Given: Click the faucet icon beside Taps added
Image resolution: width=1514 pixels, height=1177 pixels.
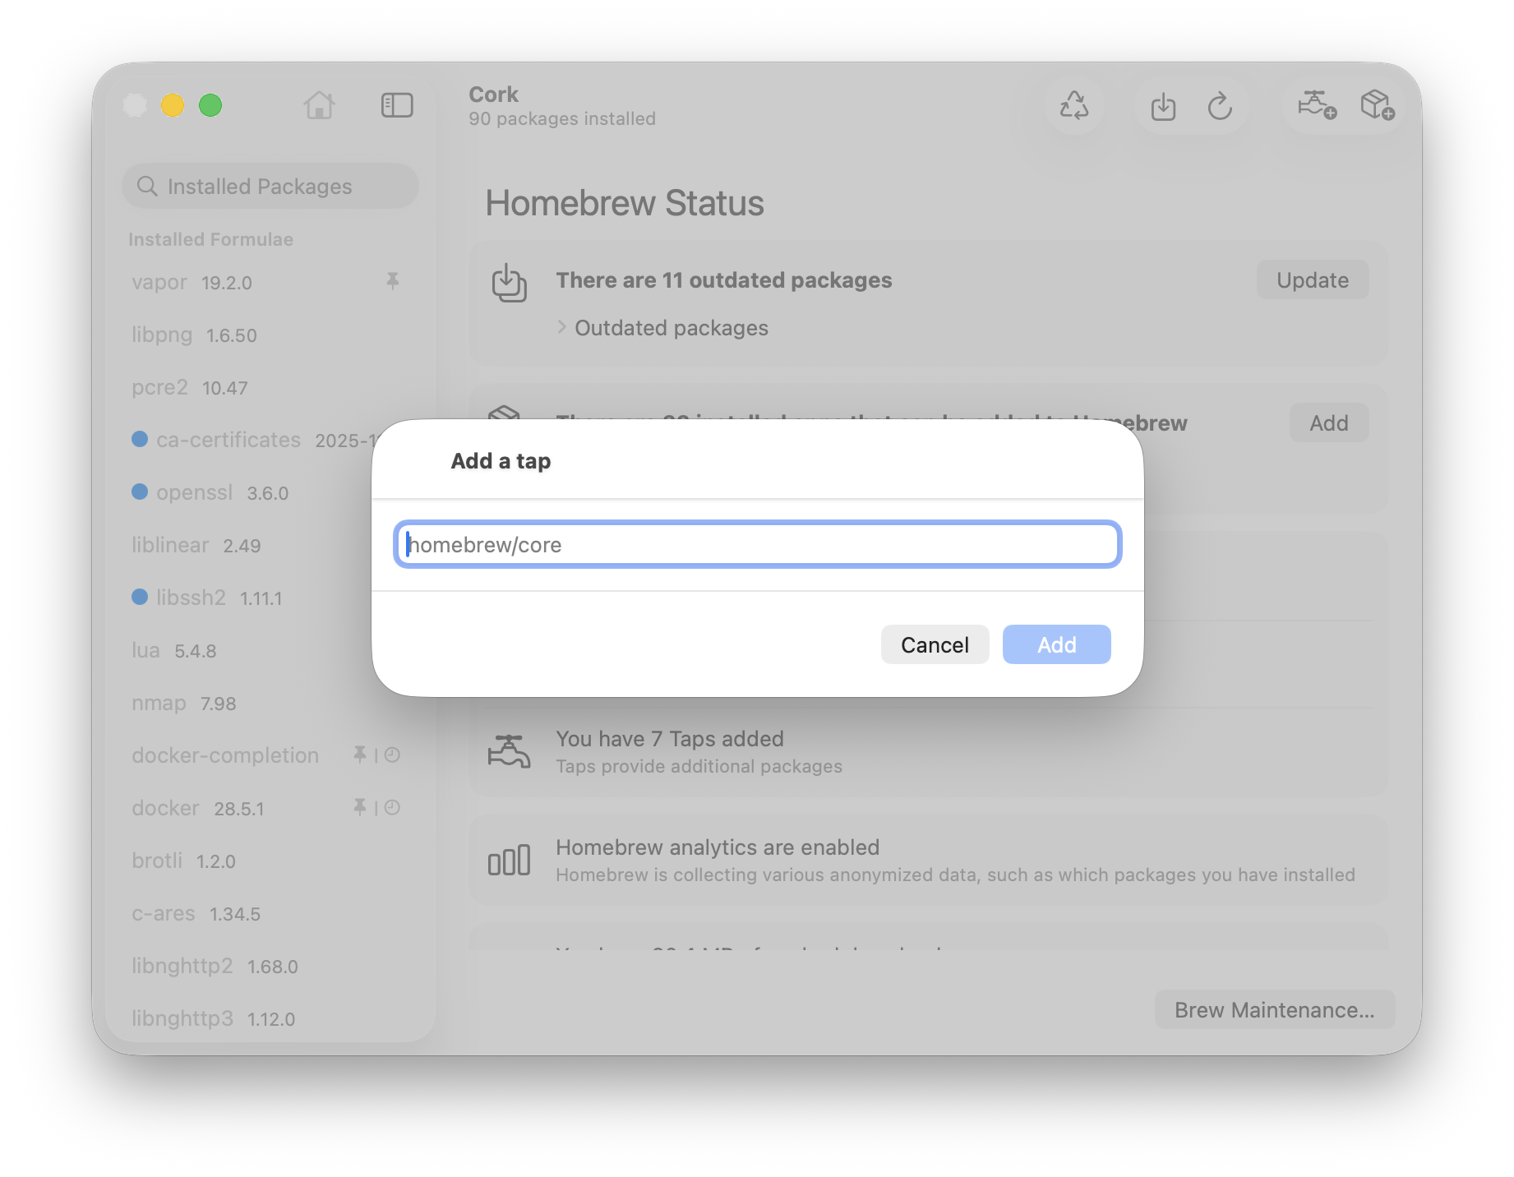Looking at the screenshot, I should click(509, 751).
